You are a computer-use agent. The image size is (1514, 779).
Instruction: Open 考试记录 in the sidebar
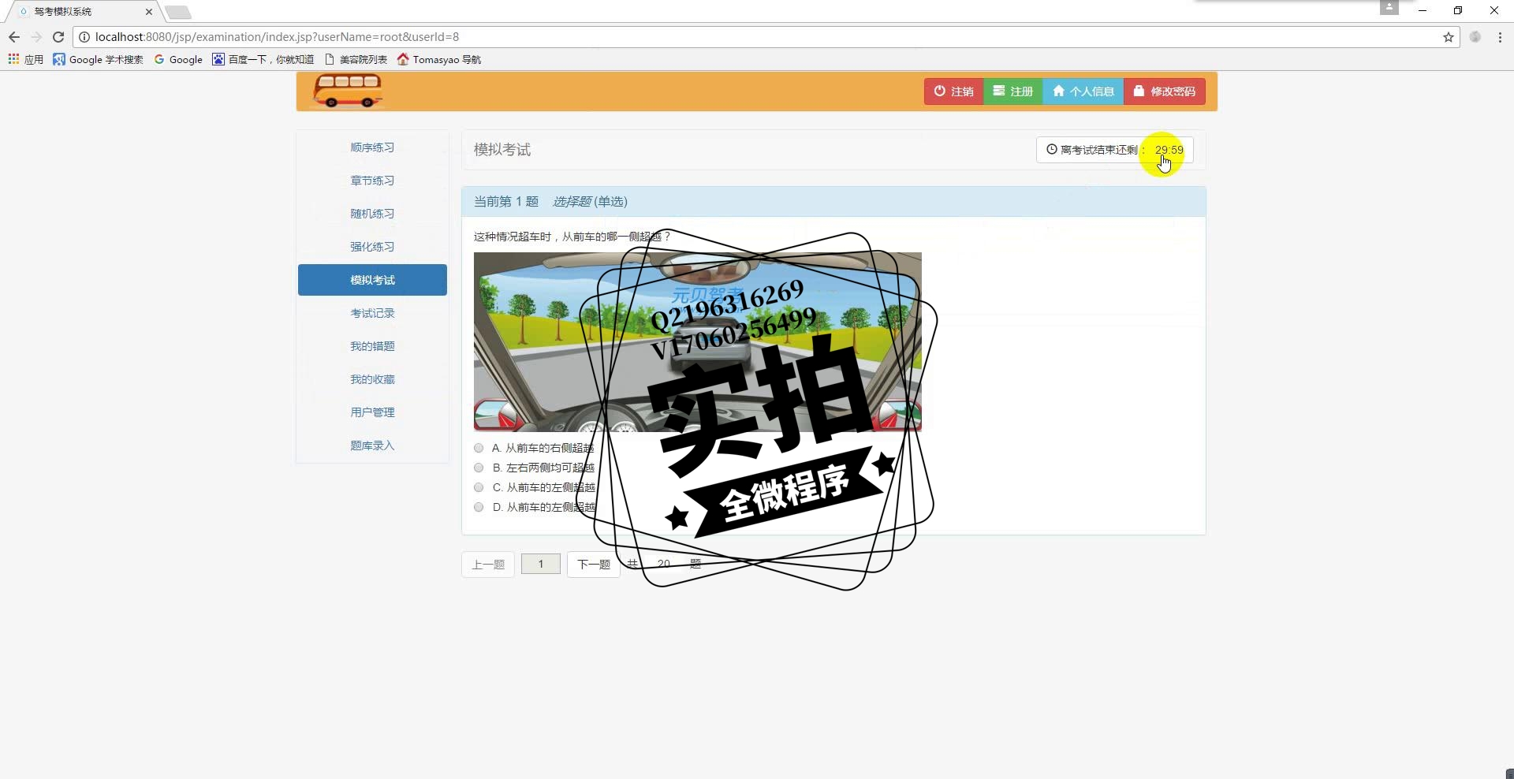372,313
